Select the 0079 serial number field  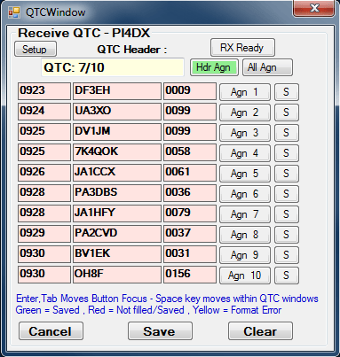[x=190, y=213]
